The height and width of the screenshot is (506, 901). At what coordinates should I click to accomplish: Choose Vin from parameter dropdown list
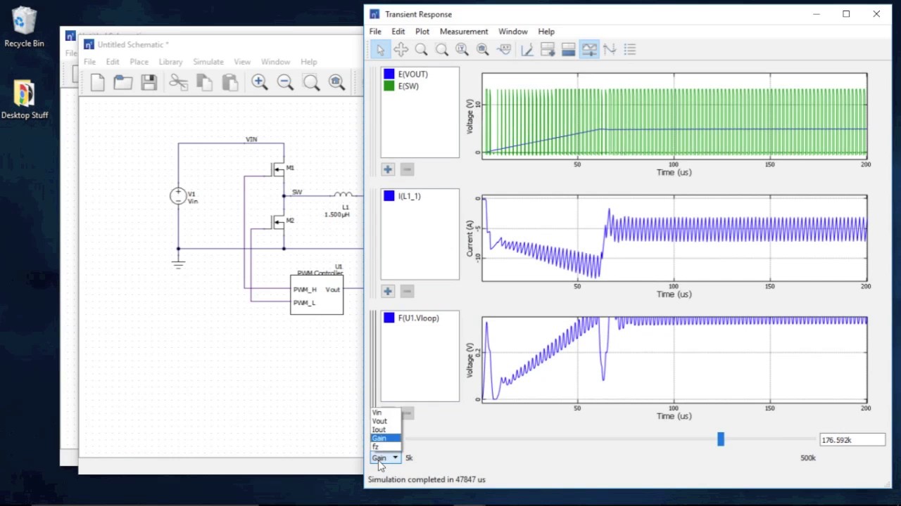pyautogui.click(x=386, y=413)
